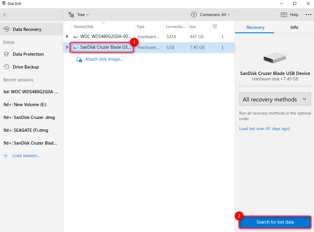The width and height of the screenshot is (314, 232).
Task: Click the SATA connection cell
Action: 171,37
